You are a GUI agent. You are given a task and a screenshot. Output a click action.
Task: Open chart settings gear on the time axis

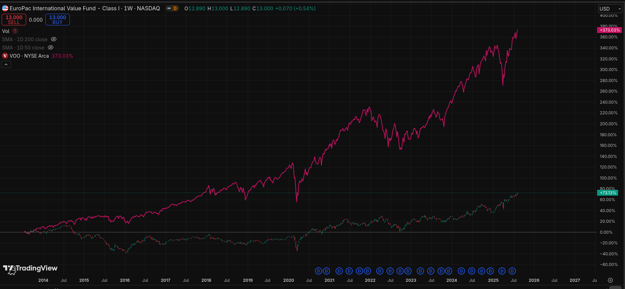[610, 280]
